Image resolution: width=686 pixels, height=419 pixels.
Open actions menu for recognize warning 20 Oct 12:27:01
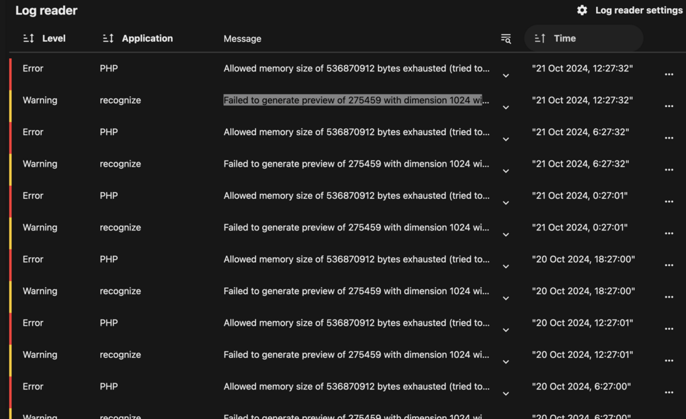[x=669, y=361]
